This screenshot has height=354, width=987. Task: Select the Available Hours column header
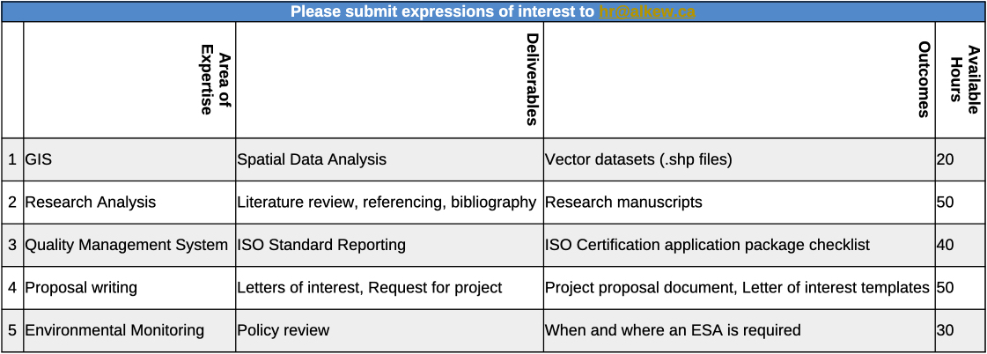point(961,80)
